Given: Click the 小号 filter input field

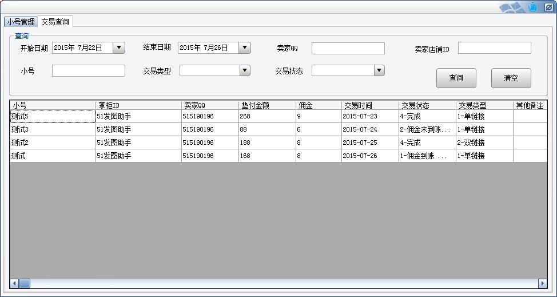Looking at the screenshot, I should 89,71.
